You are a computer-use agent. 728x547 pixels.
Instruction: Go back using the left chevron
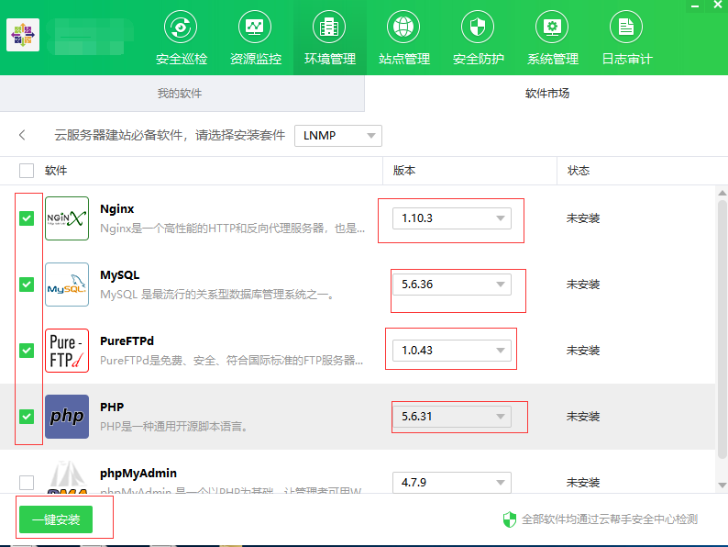tap(22, 135)
